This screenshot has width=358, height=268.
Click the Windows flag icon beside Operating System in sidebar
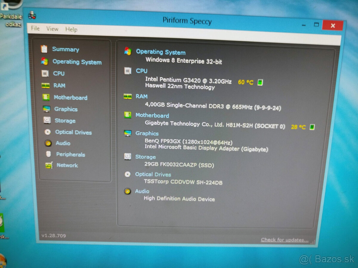pos(45,61)
